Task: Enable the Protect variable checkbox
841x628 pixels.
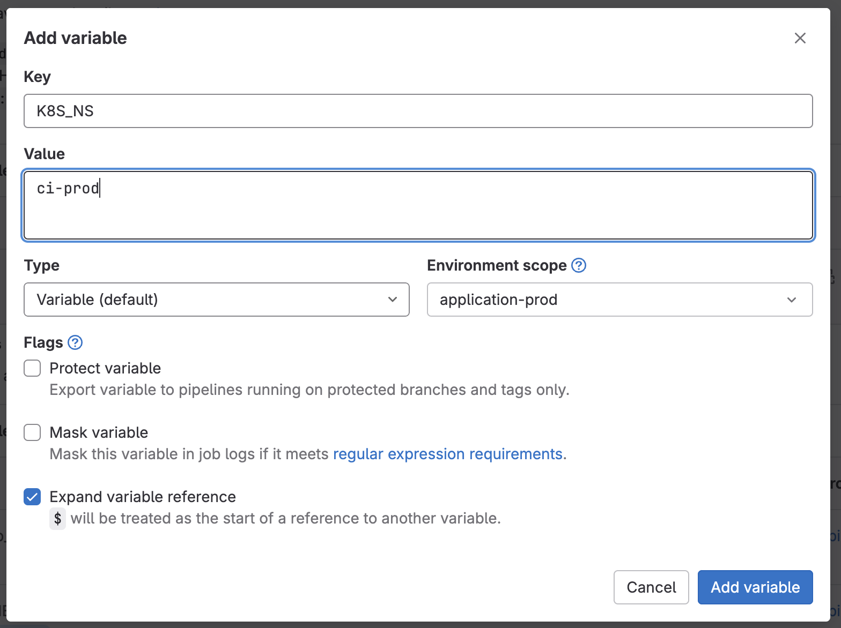Action: click(x=32, y=368)
